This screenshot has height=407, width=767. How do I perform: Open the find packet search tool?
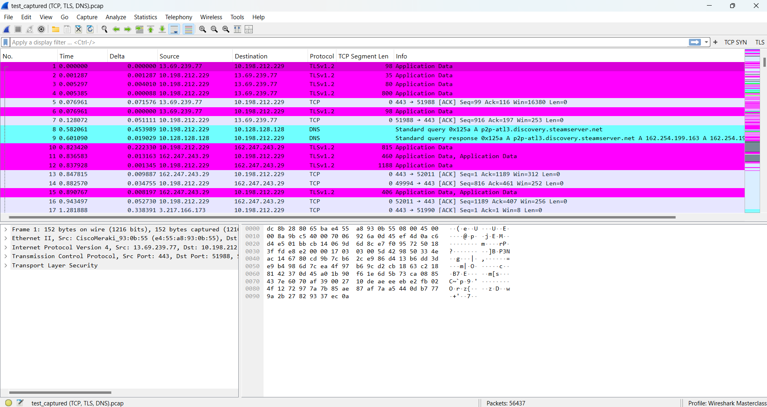point(104,29)
